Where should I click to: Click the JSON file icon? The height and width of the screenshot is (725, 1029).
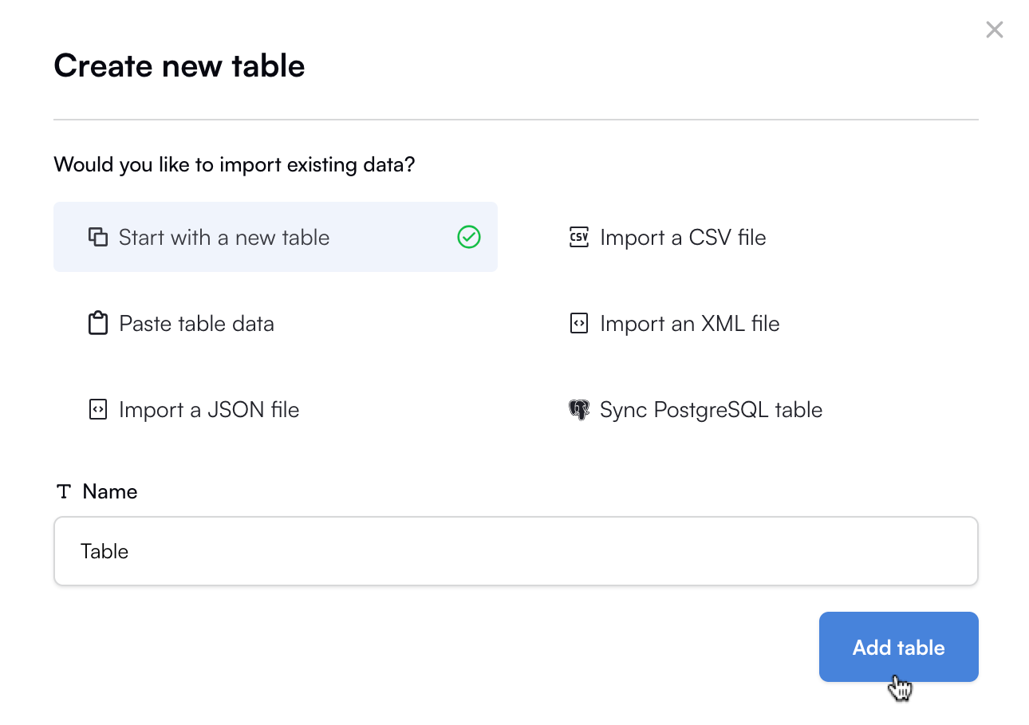pyautogui.click(x=97, y=409)
